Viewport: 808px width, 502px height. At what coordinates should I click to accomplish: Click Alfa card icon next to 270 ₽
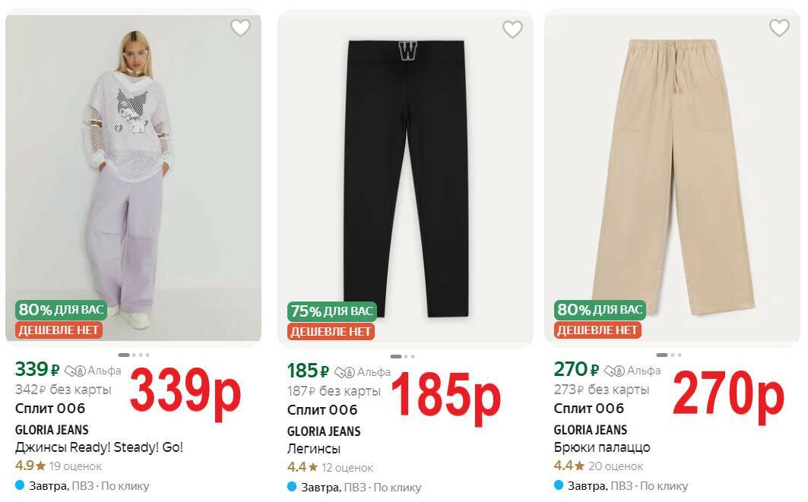click(x=614, y=371)
